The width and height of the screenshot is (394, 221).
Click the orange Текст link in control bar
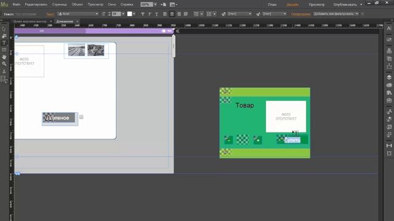click(50, 14)
